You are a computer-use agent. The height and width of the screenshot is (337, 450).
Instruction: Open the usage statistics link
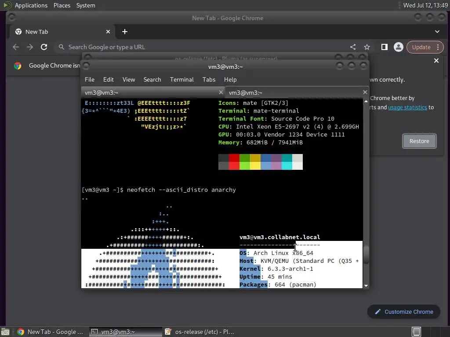click(x=407, y=107)
